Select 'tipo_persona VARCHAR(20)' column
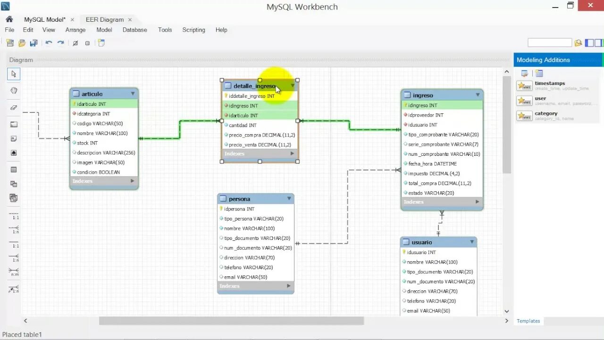Screen dimensions: 604x340 pyautogui.click(x=256, y=219)
